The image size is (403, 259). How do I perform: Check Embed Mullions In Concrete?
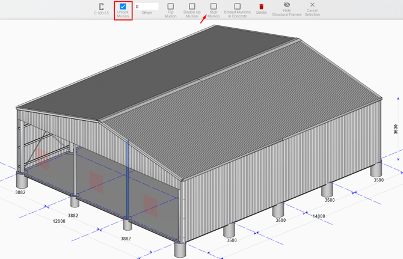click(237, 7)
